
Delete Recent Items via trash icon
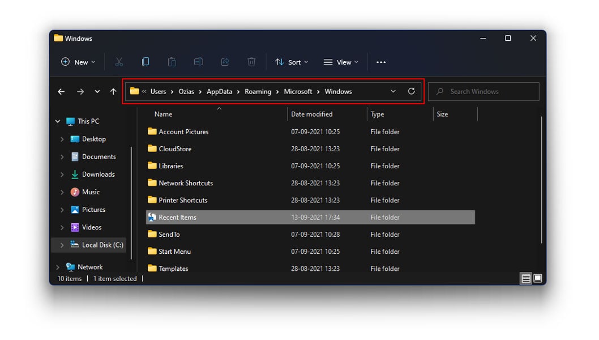tap(251, 62)
